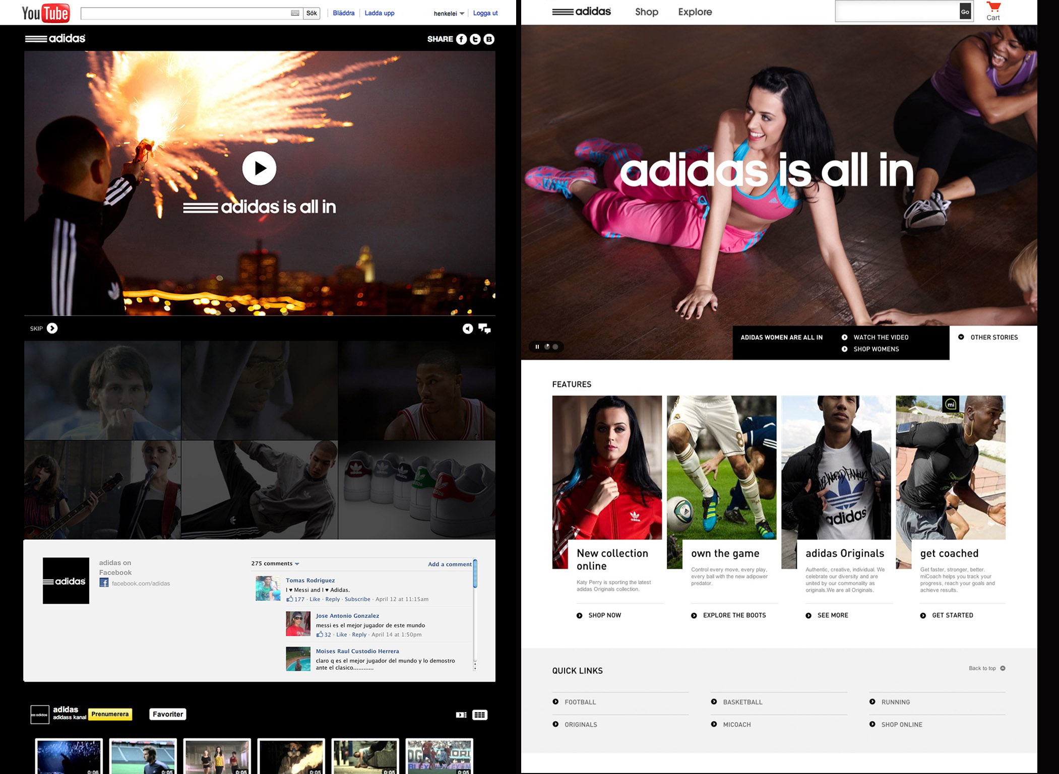
Task: Open the Shop menu
Action: 646,12
